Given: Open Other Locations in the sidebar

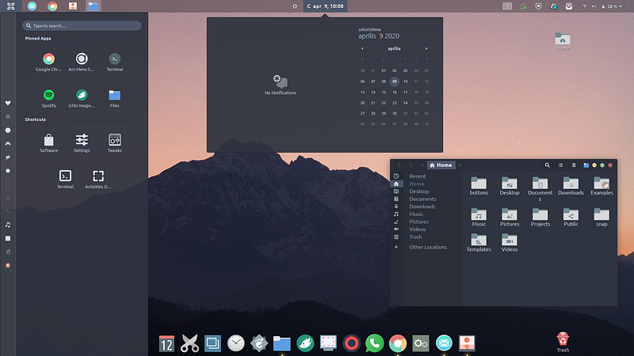Looking at the screenshot, I should pyautogui.click(x=428, y=247).
